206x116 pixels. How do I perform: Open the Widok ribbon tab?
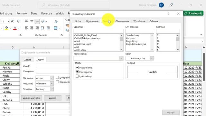coord(60,14)
